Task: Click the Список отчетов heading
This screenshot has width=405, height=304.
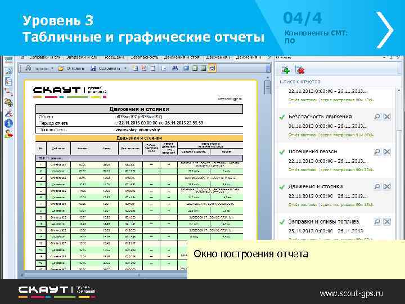Action: 300,82
